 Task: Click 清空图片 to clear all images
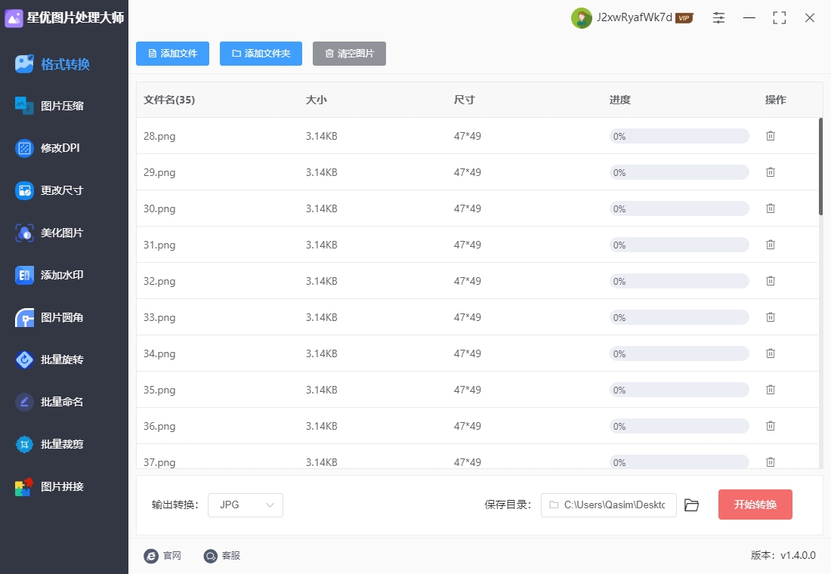(x=349, y=54)
